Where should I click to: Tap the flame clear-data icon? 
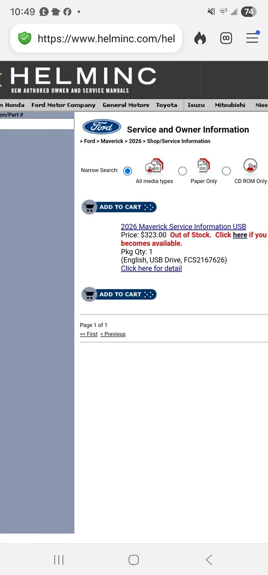200,38
